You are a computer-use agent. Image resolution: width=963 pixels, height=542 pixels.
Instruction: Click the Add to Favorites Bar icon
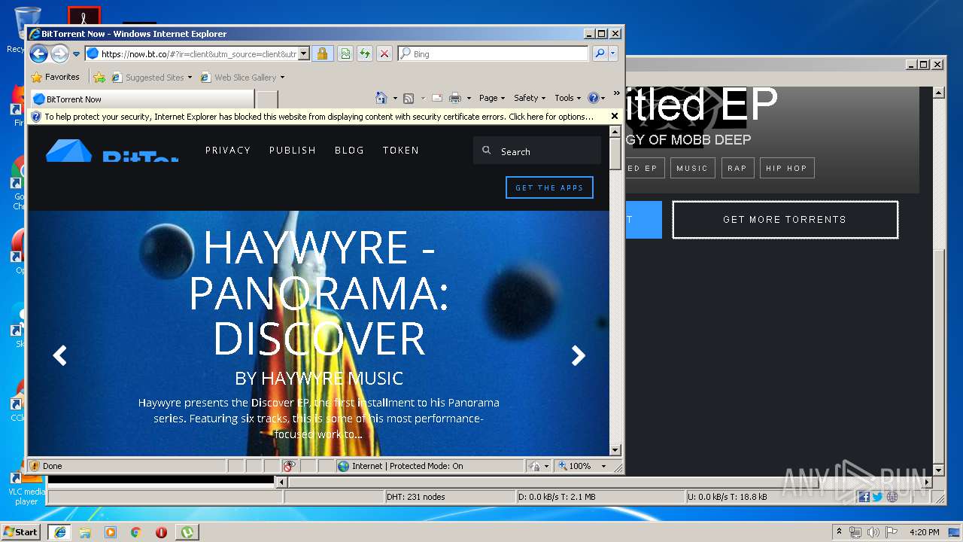(x=99, y=77)
